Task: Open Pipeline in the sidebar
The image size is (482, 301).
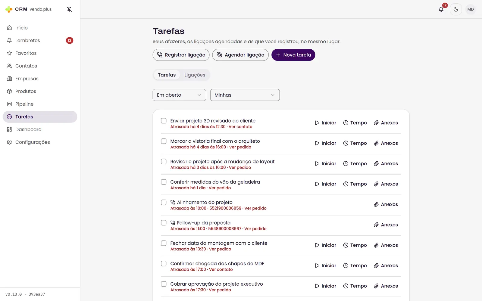Action: click(x=40, y=104)
